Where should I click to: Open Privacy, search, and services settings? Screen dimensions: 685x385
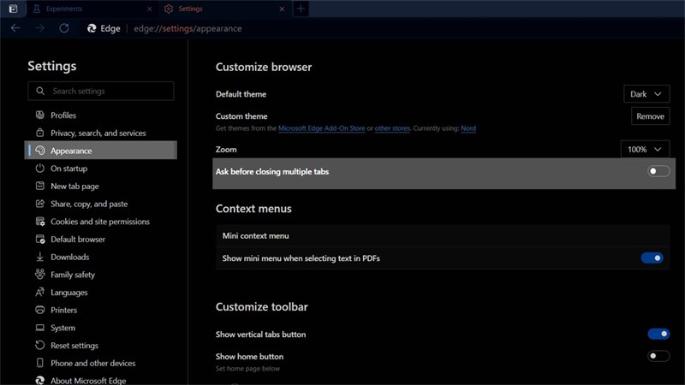(x=98, y=133)
